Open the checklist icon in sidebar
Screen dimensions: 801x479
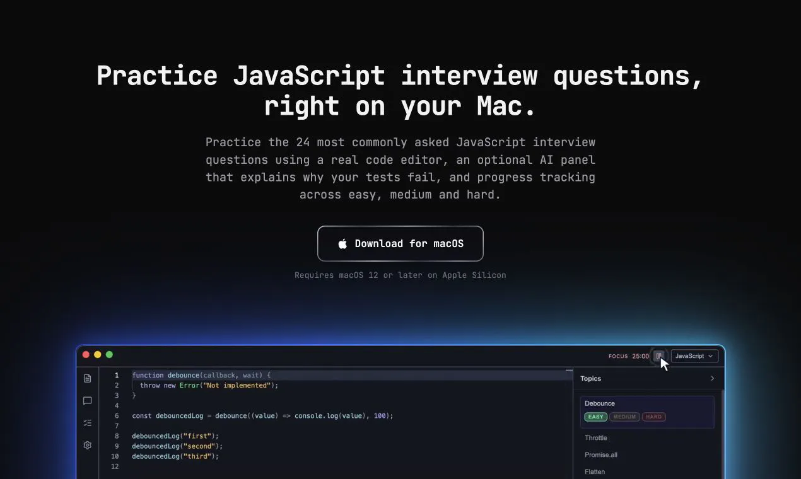[x=88, y=423]
